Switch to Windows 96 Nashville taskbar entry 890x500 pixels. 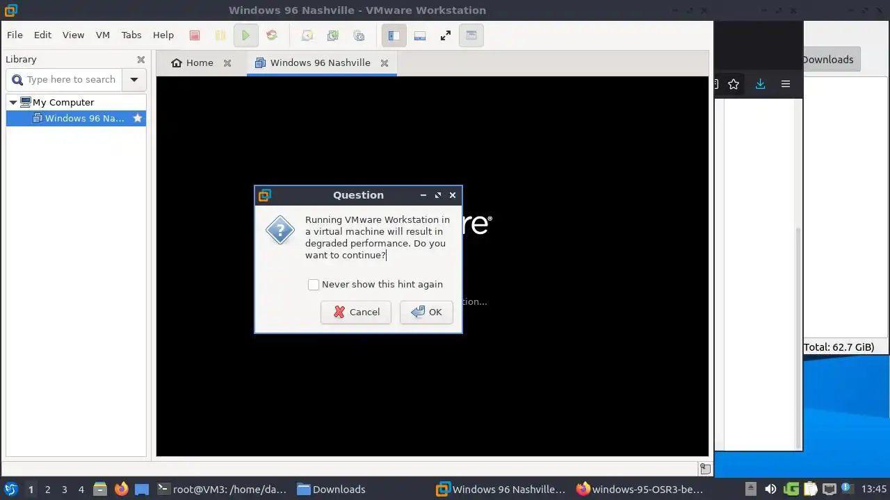[501, 489]
